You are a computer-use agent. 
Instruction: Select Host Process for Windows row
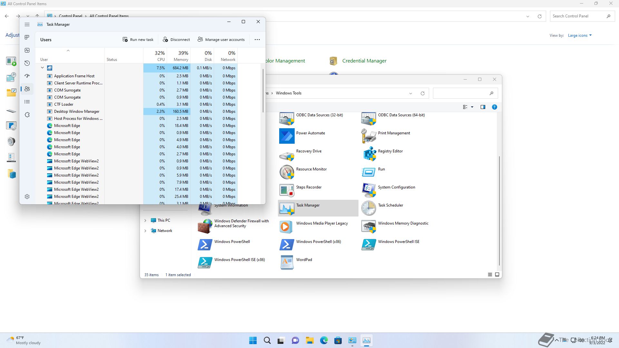point(136,119)
